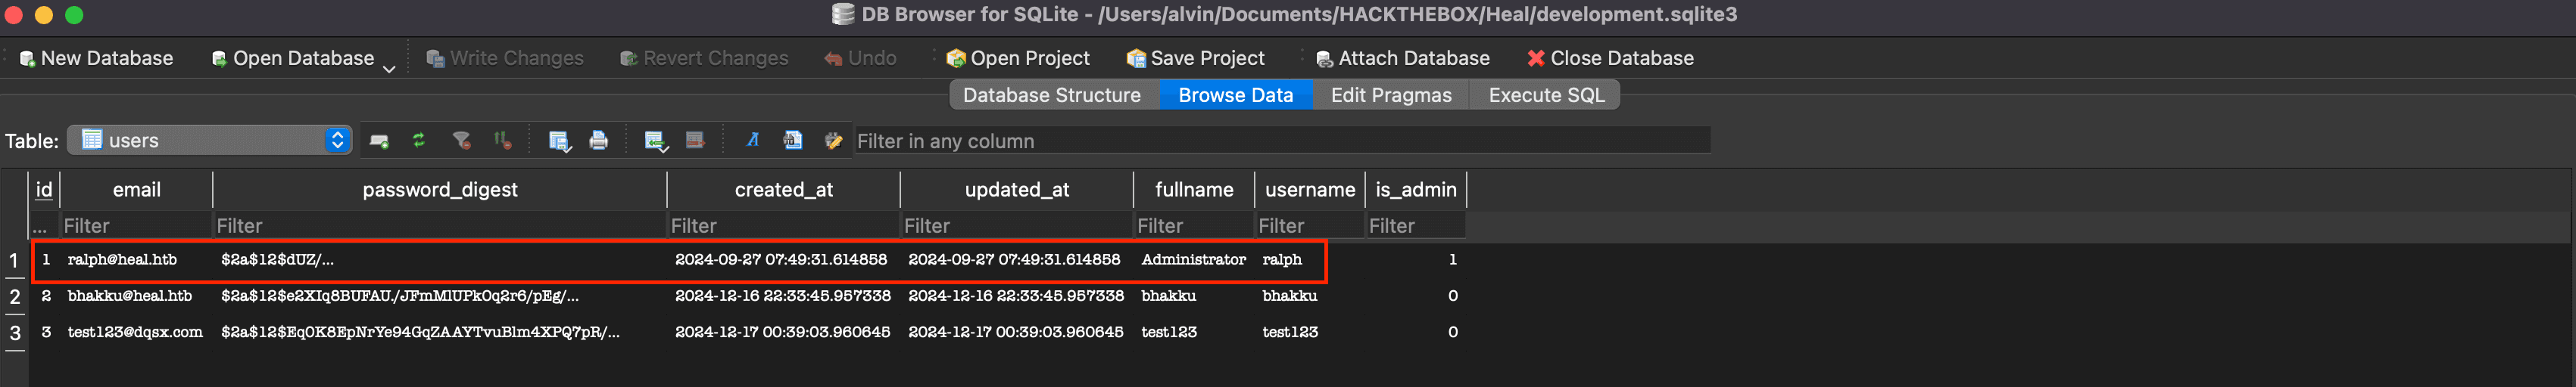2576x387 pixels.
Task: Expand the Open Database dropdown arrow
Action: pos(389,68)
